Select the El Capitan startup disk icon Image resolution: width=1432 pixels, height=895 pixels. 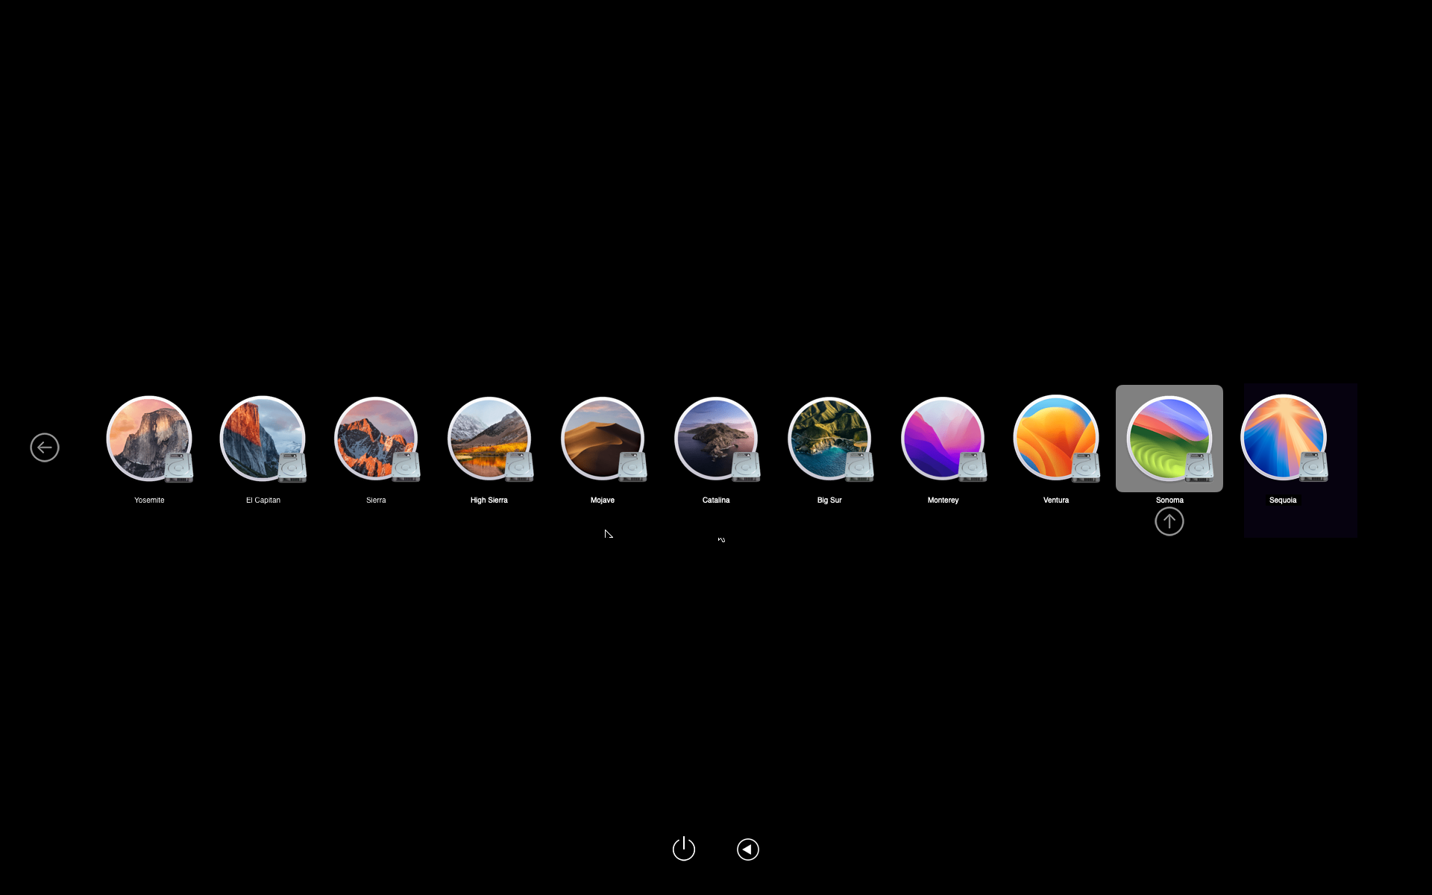[263, 439]
